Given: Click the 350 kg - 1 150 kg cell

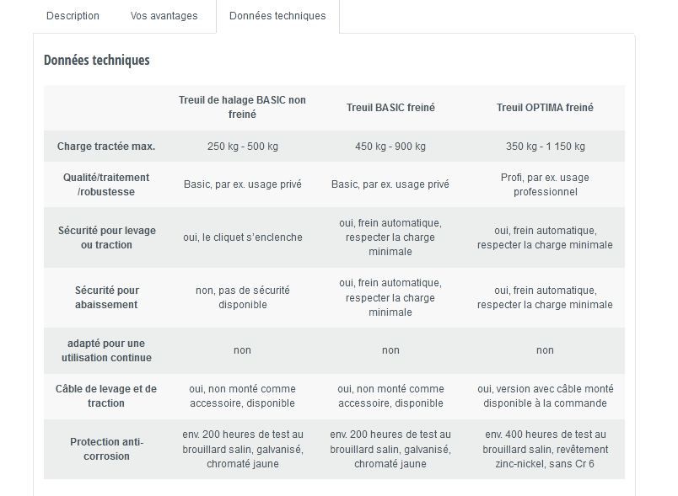Looking at the screenshot, I should (x=545, y=147).
